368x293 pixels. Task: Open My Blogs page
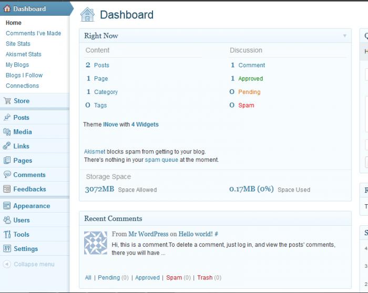[17, 65]
